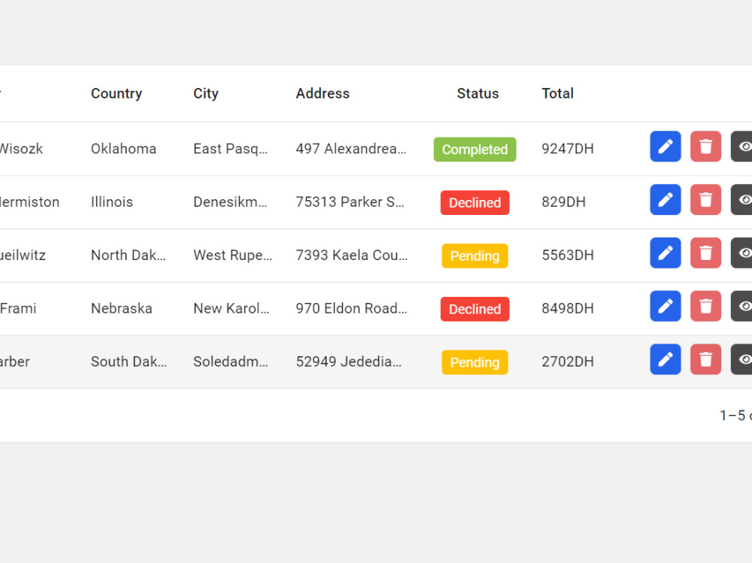View the 5563DH order details

[741, 253]
